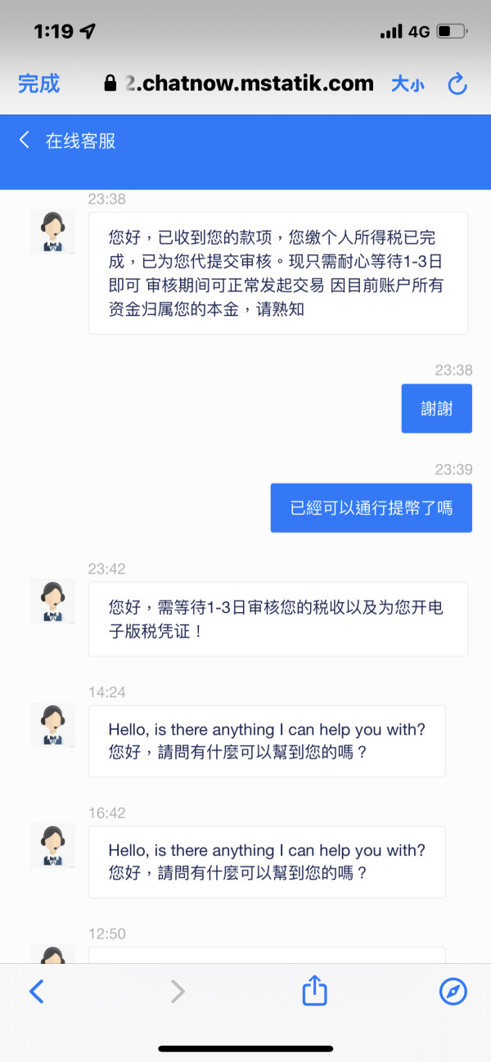Screen dimensions: 491x1062
Task: Tap the 完成 done button
Action: tap(38, 83)
